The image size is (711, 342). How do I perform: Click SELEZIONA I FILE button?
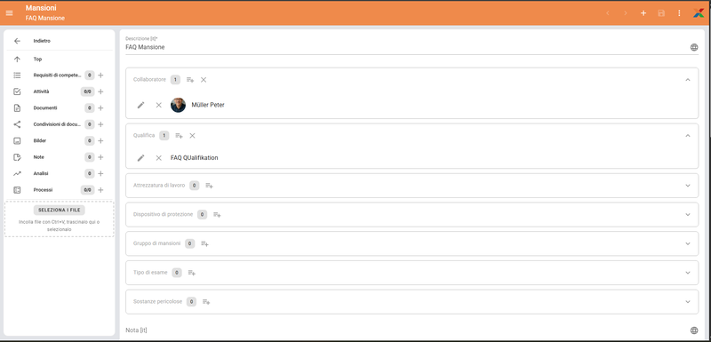[x=59, y=211]
